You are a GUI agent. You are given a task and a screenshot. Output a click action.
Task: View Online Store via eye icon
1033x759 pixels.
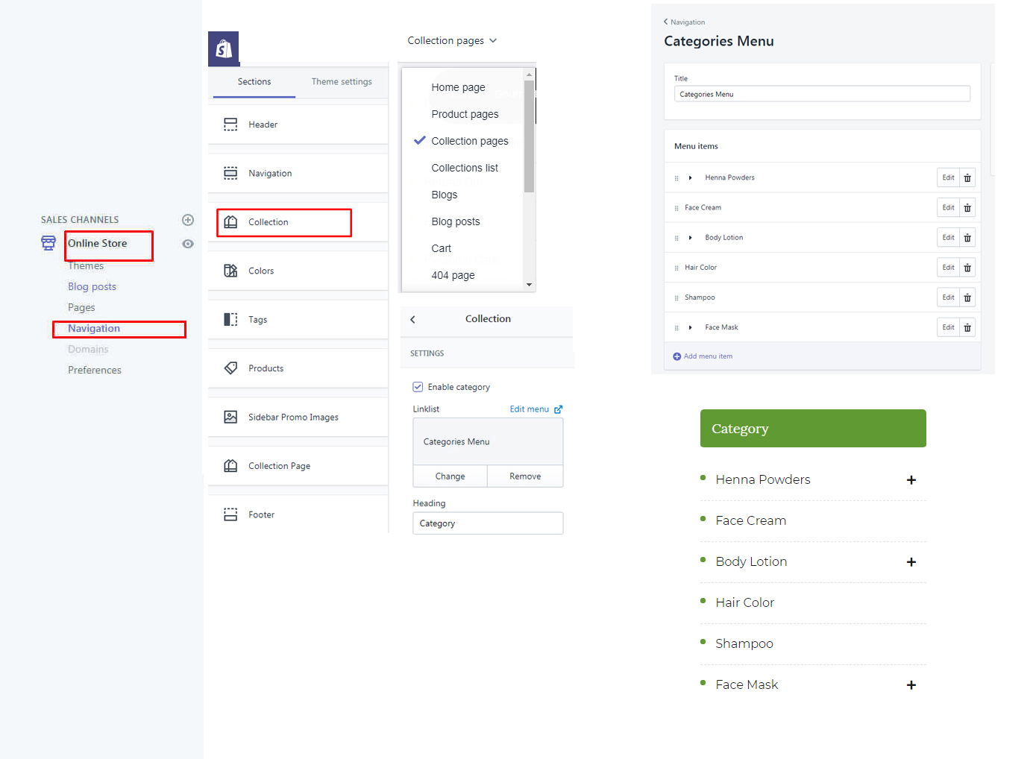[x=188, y=244]
